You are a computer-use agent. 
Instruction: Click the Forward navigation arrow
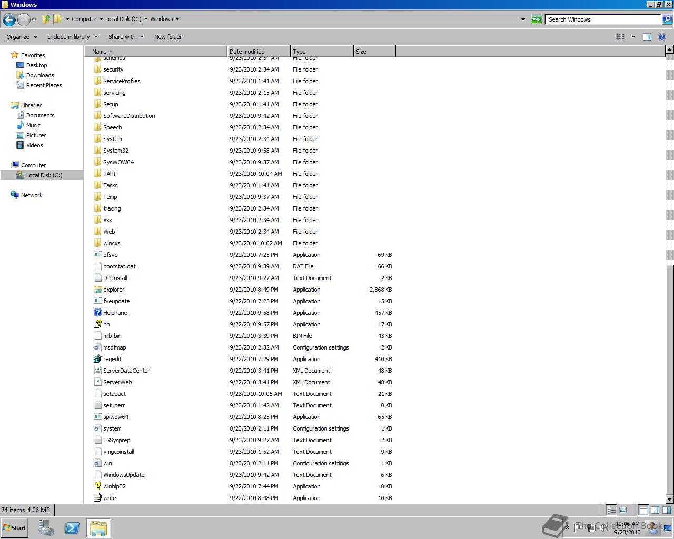click(x=24, y=19)
